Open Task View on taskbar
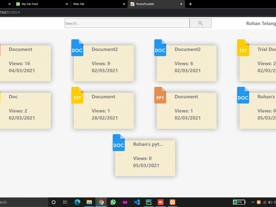Viewport: 276px width, 207px height. 65,202
